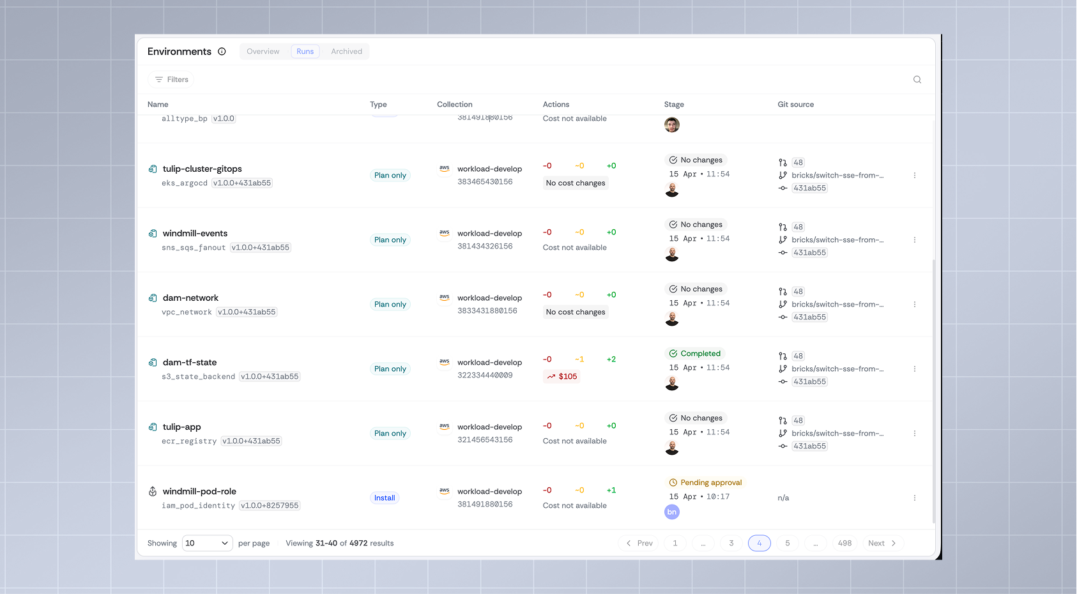
Task: Open row menu for dam-tf-state
Action: [915, 369]
